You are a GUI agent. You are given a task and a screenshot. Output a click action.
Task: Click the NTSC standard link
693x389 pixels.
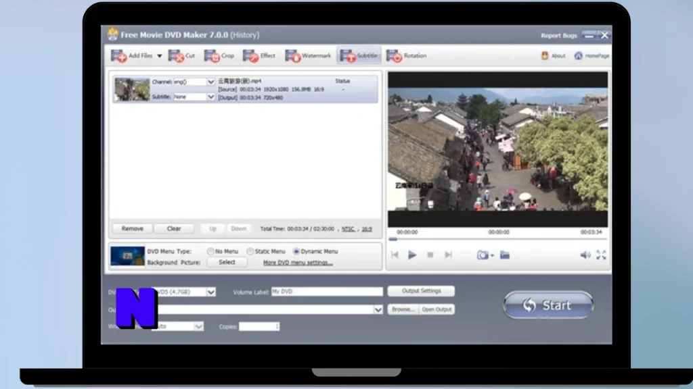pos(348,229)
